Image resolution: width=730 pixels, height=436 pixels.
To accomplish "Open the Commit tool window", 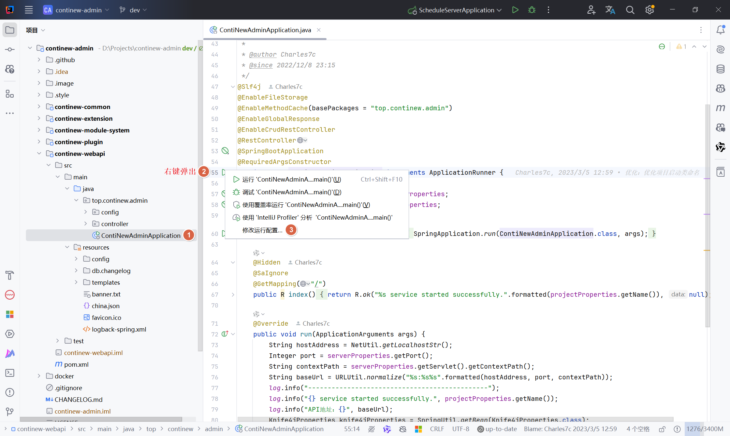I will (10, 49).
